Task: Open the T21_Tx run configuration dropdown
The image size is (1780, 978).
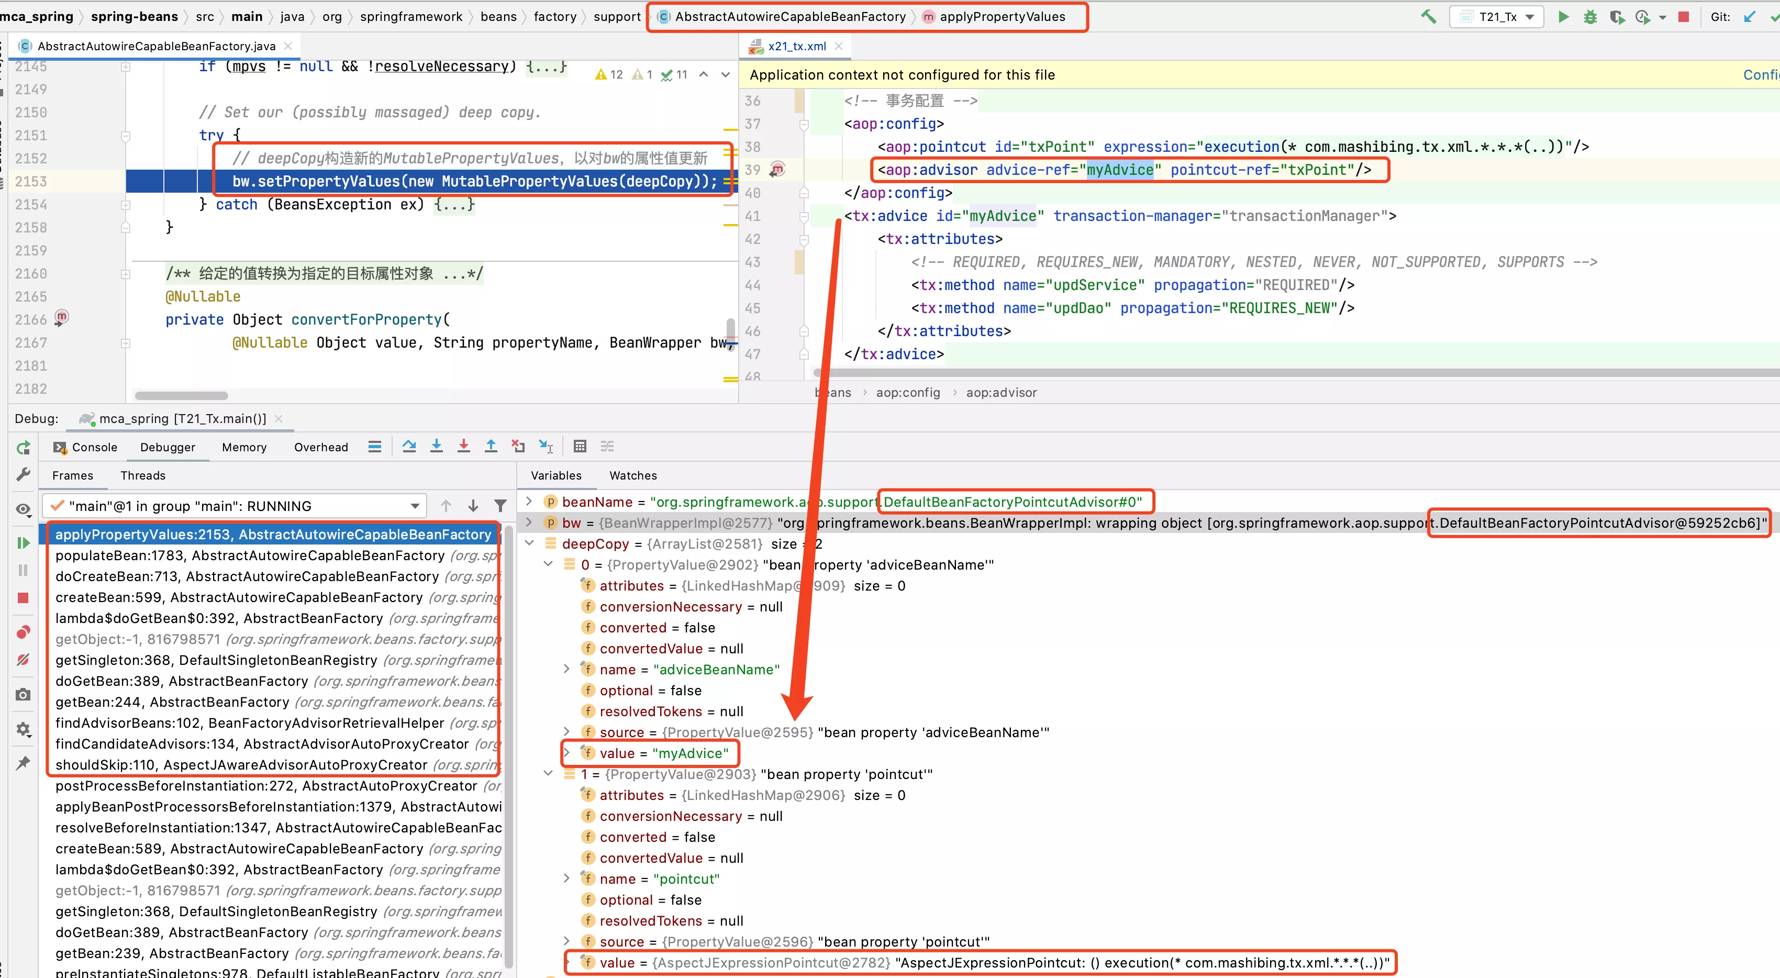Action: [1497, 17]
